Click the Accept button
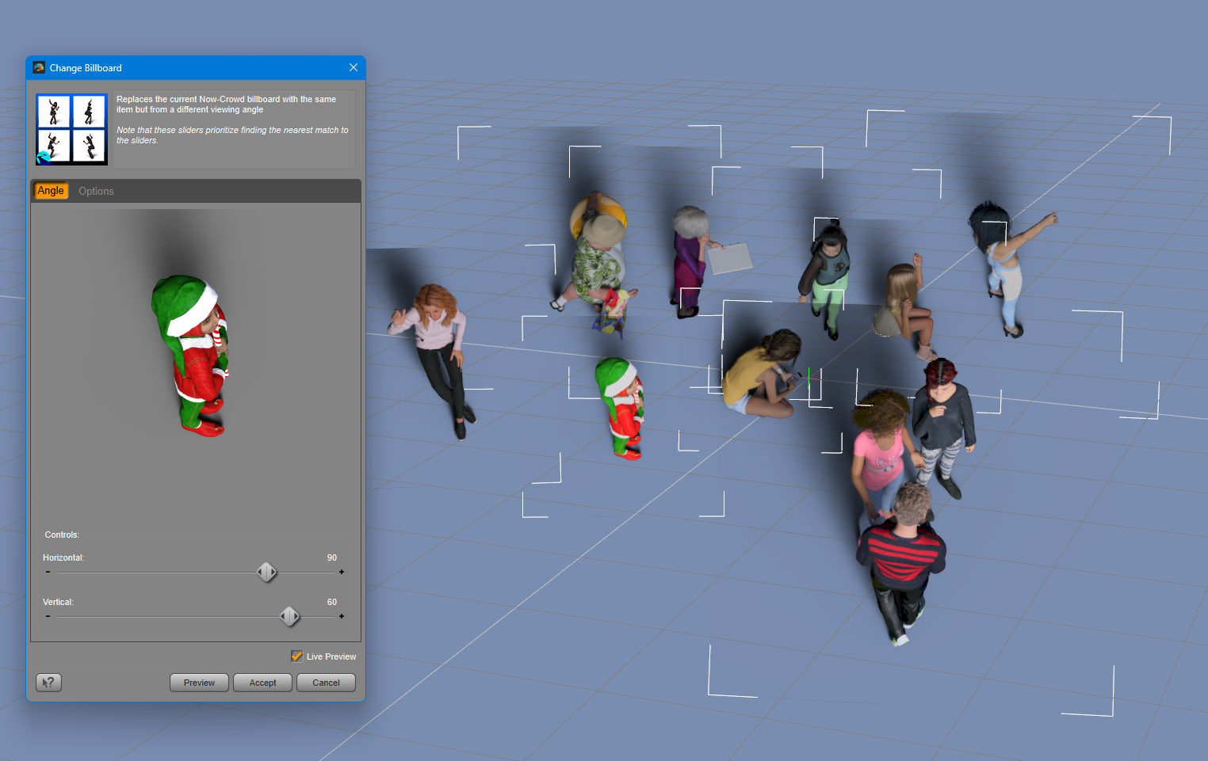 (262, 683)
